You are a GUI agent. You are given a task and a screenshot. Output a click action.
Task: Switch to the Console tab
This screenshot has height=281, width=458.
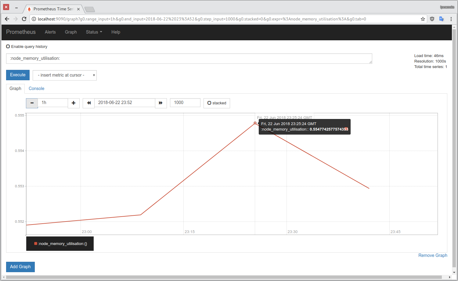37,88
